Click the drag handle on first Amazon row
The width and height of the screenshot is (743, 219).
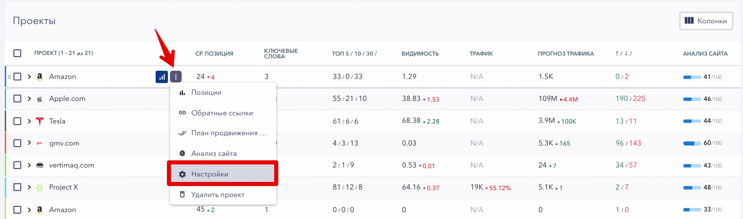point(9,77)
